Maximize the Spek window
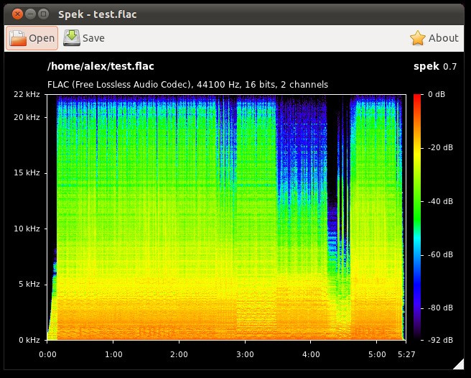The width and height of the screenshot is (471, 378). click(x=43, y=13)
